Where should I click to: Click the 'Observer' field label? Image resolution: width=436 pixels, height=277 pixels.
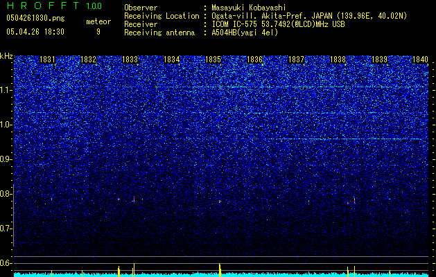tap(141, 8)
